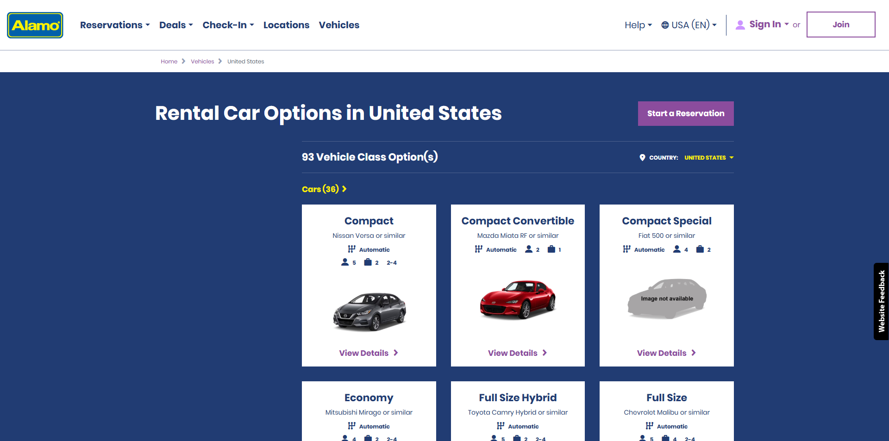Click the arrow next to Cars (36)
The width and height of the screenshot is (889, 441).
tap(344, 189)
